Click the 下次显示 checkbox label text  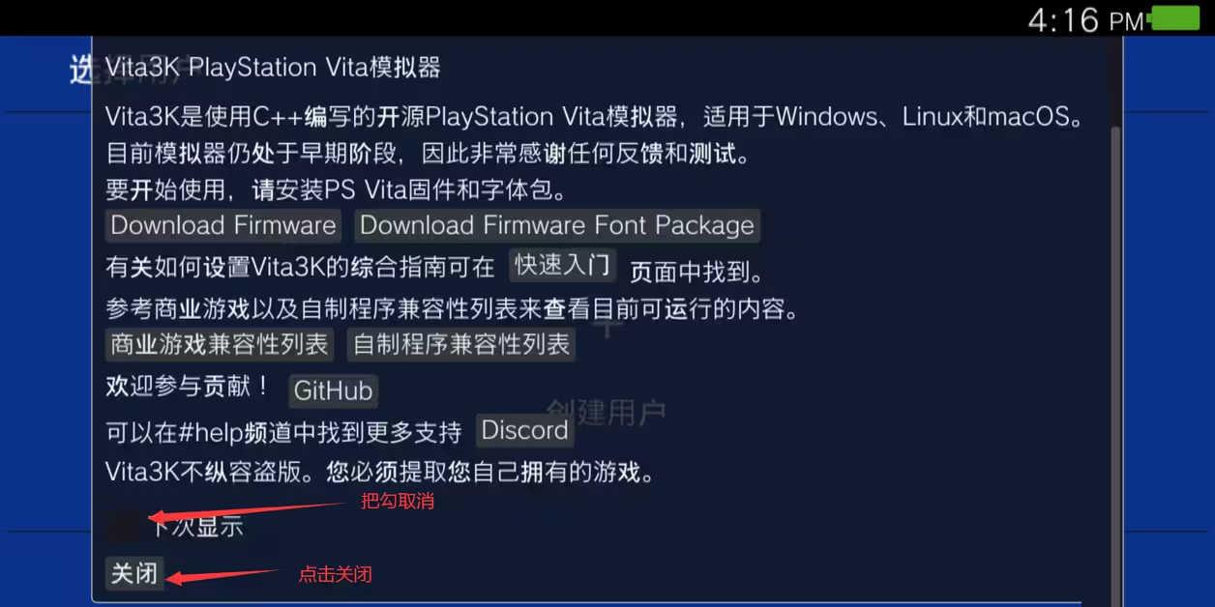pyautogui.click(x=195, y=527)
